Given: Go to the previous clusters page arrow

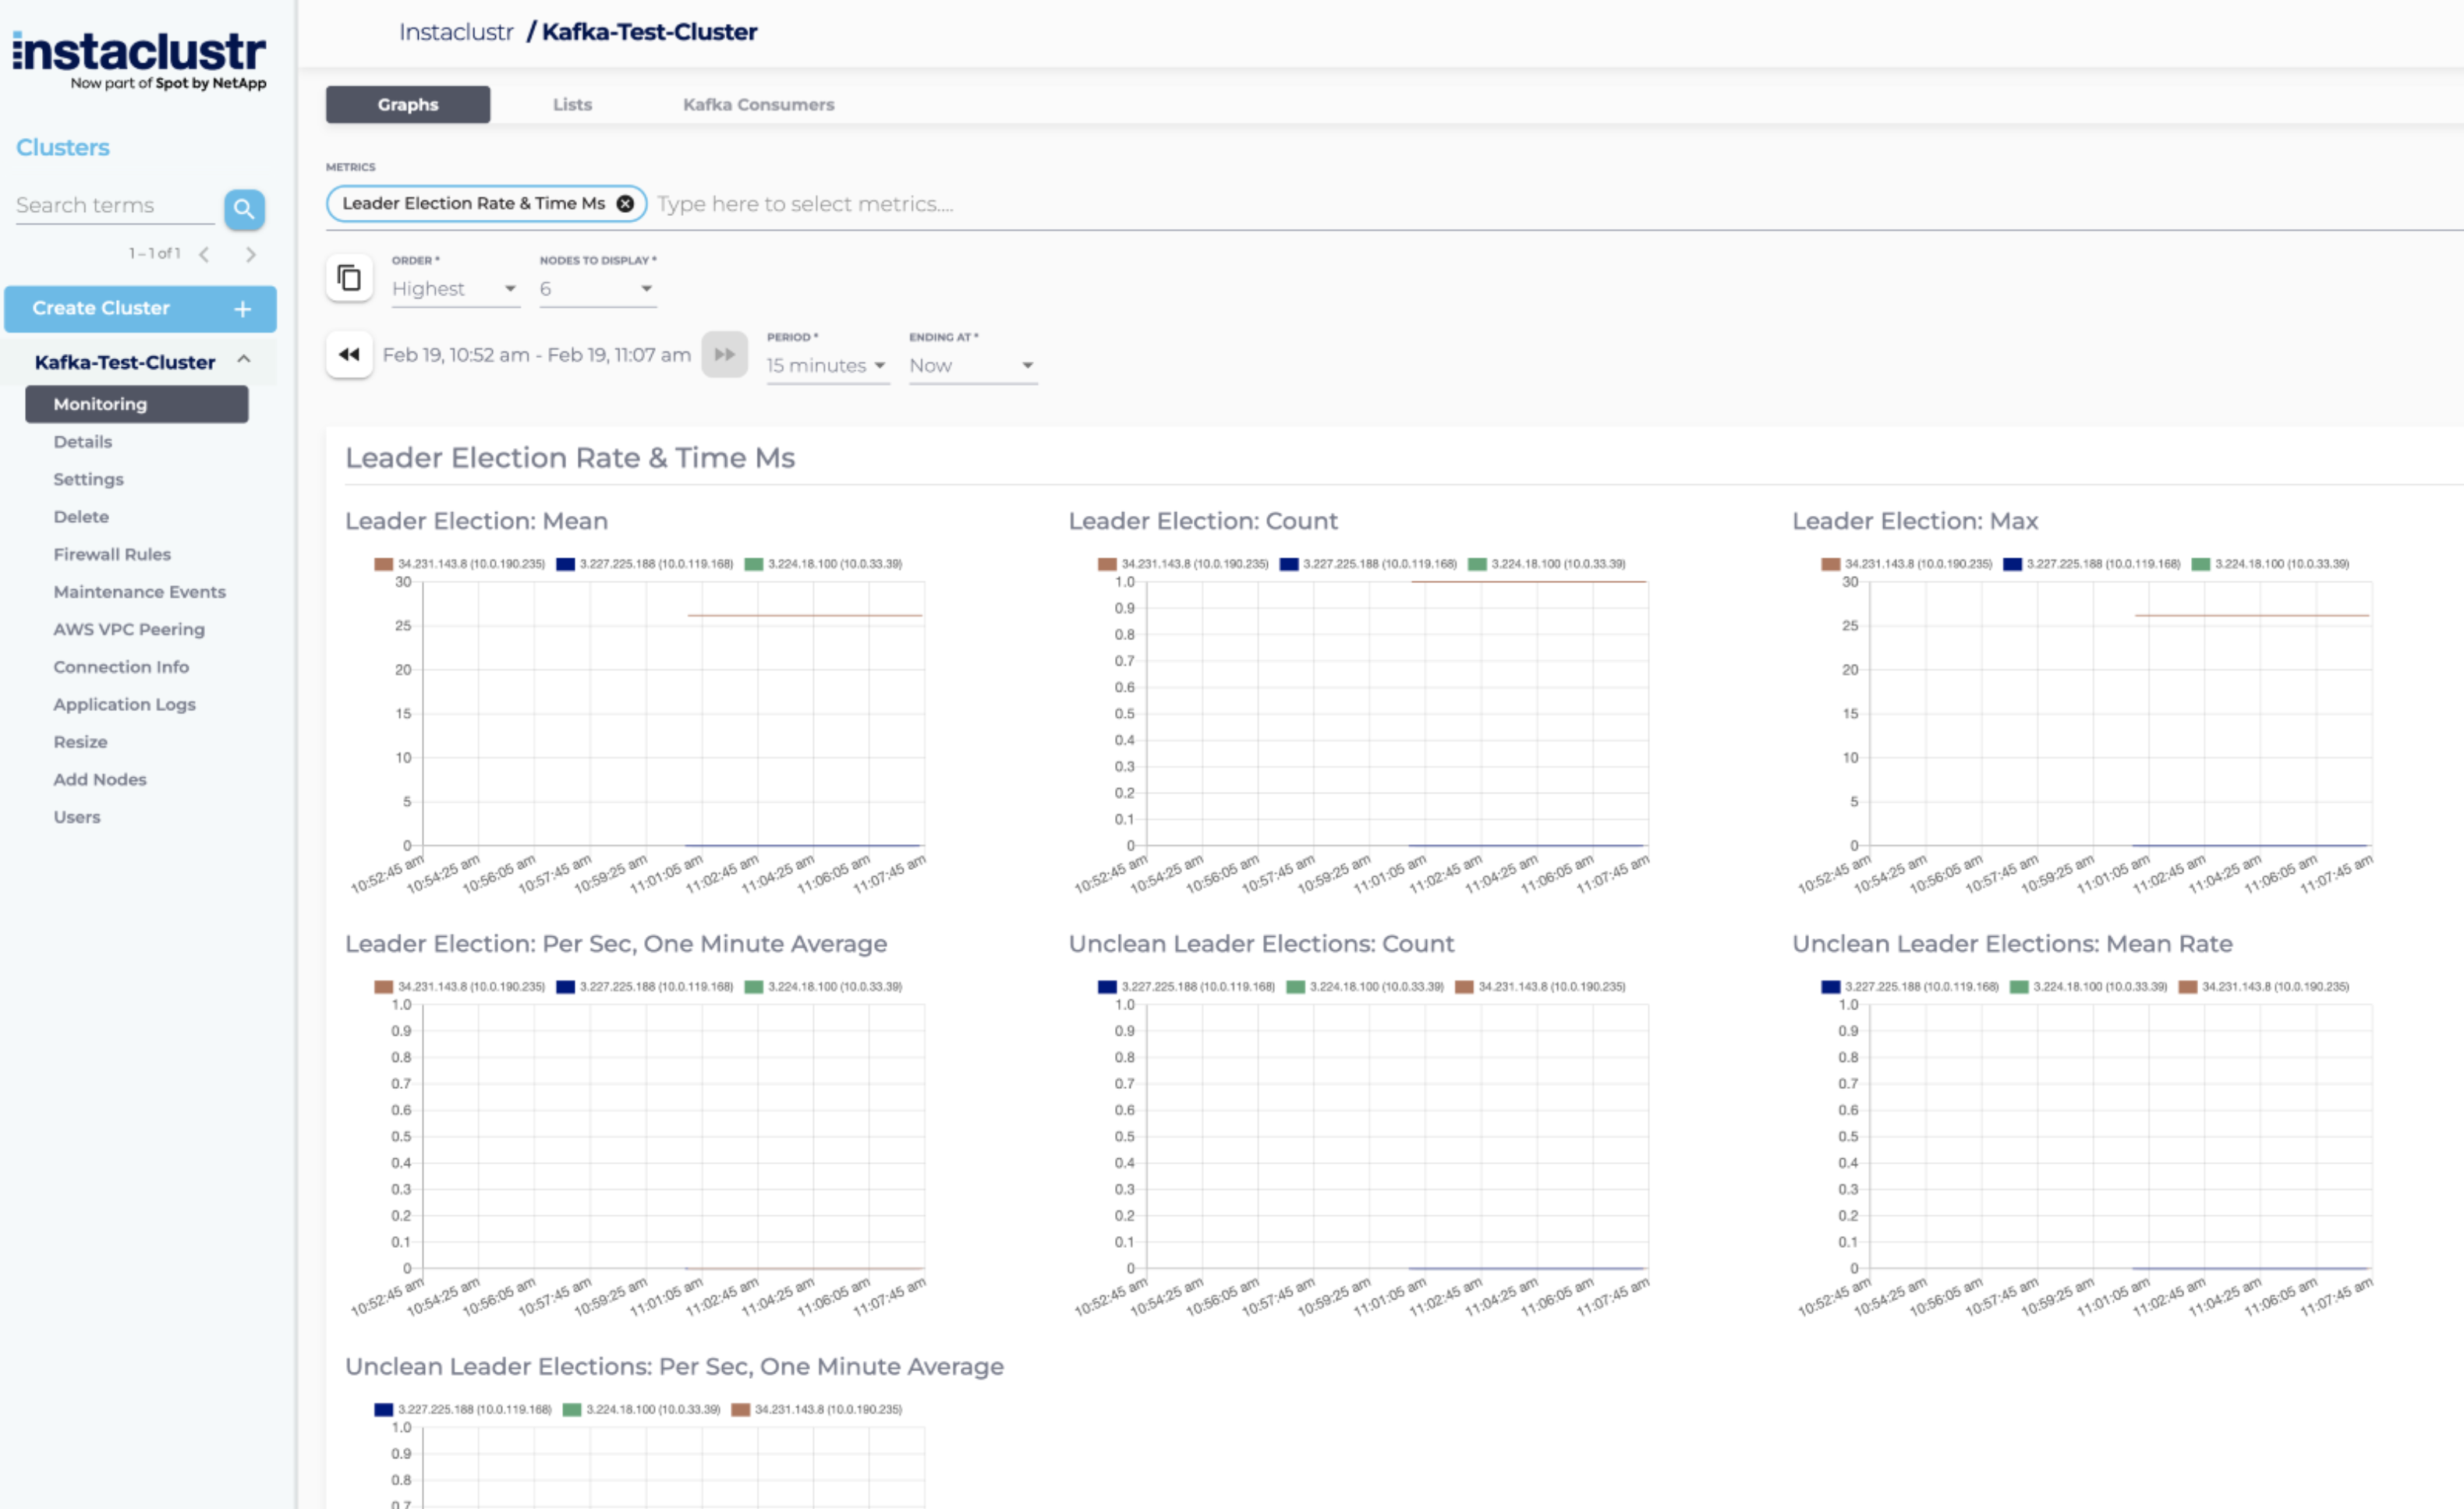Looking at the screenshot, I should [204, 255].
